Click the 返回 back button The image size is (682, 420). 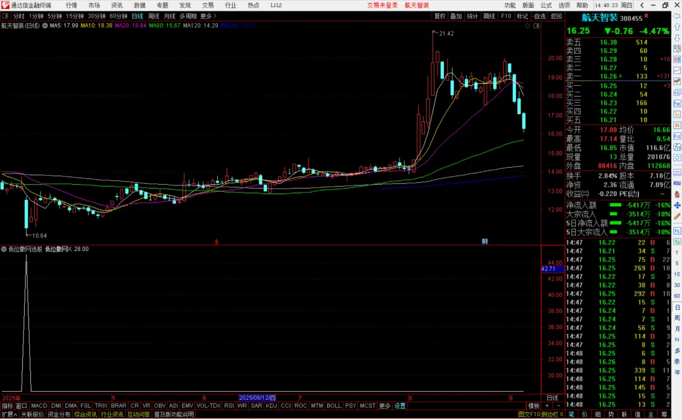coord(556,16)
